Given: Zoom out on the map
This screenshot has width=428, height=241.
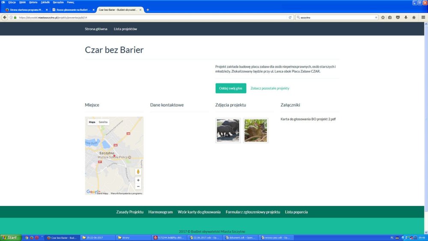Looking at the screenshot, I should coord(138,186).
